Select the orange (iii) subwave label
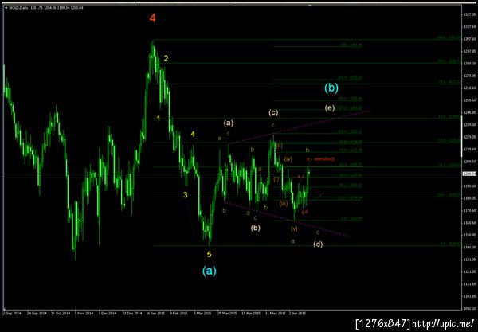The image size is (478, 332). coord(284,204)
